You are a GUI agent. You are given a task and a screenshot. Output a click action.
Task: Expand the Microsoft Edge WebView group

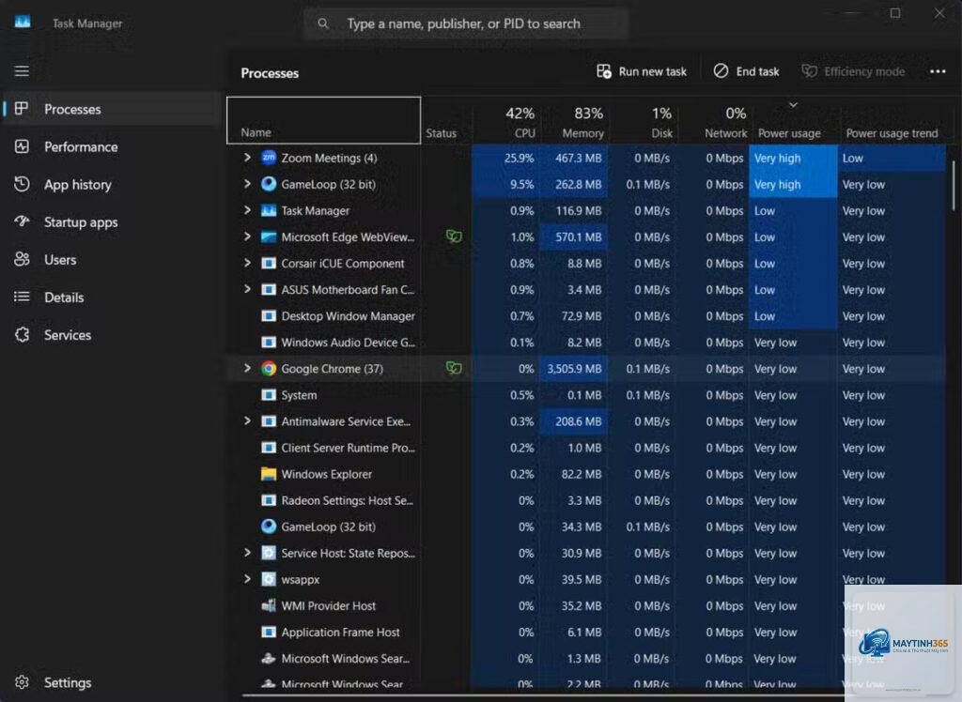247,237
